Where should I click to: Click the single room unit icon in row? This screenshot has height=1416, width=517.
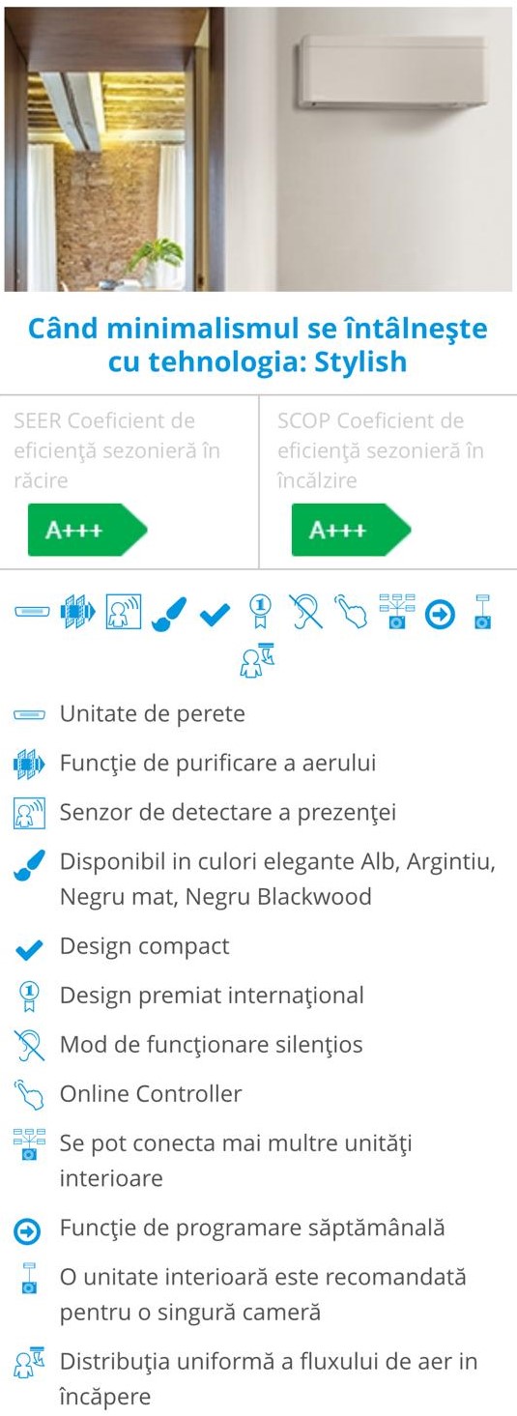[483, 612]
